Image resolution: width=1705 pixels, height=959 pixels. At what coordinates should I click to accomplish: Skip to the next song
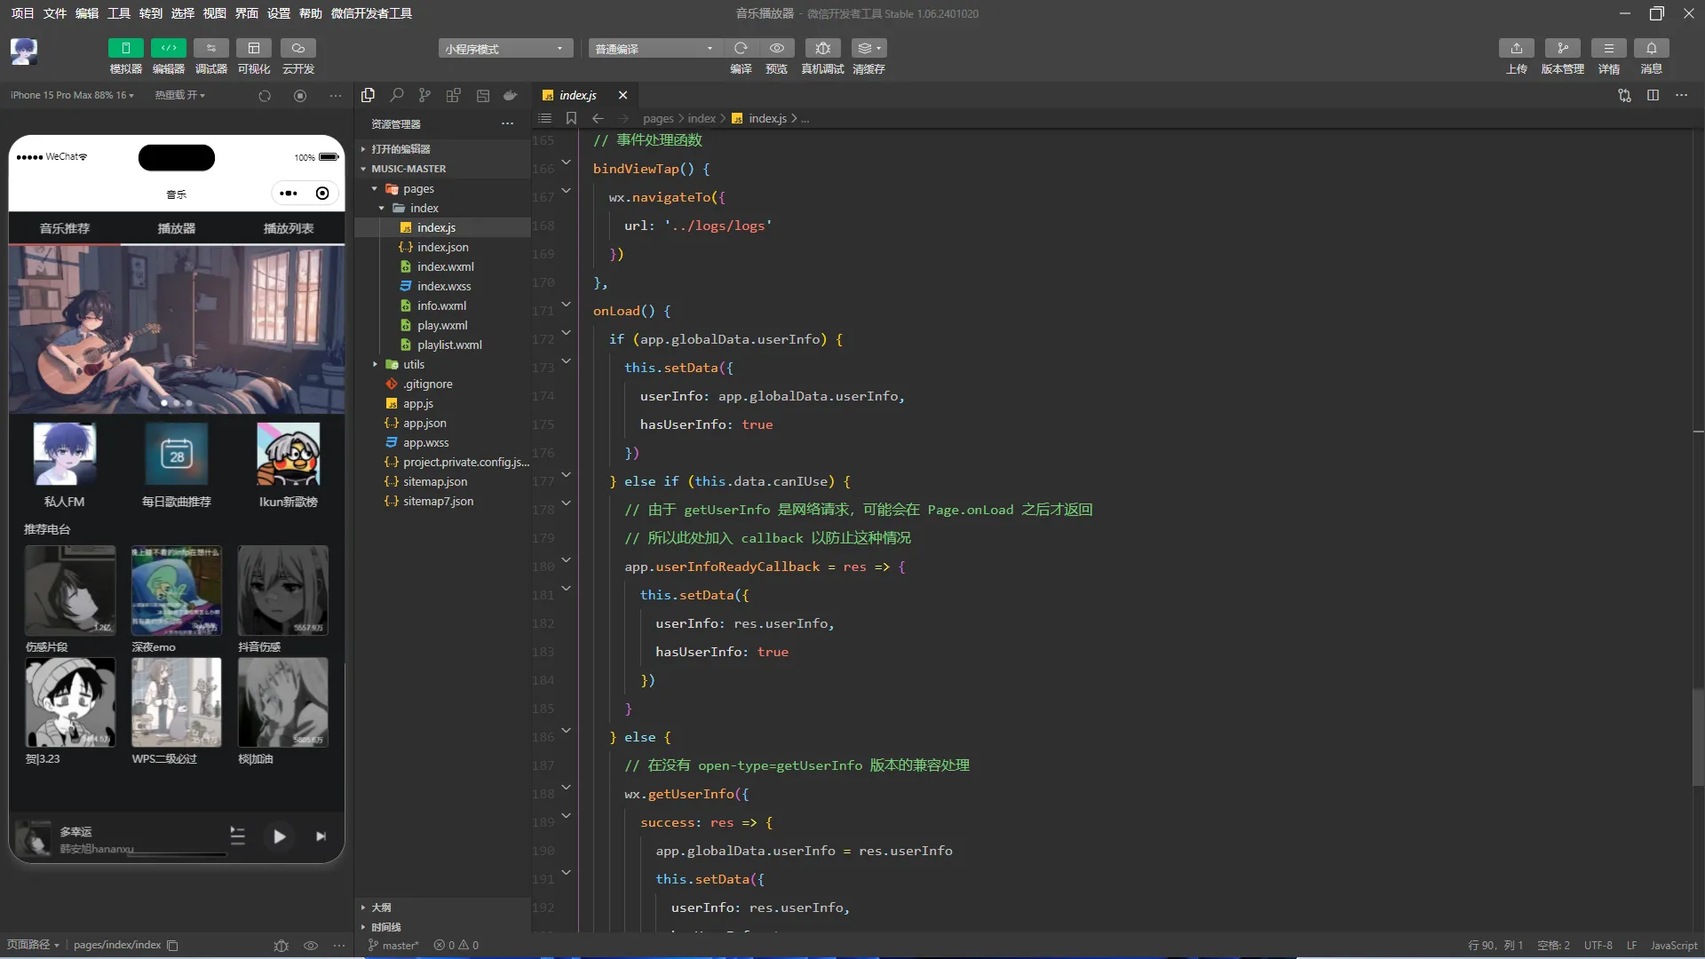pos(321,836)
